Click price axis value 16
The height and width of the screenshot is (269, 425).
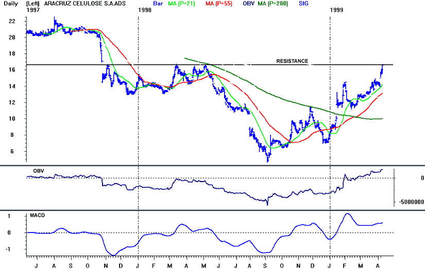tap(12, 70)
